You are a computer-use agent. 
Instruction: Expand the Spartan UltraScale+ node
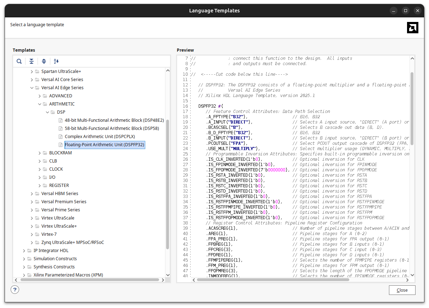pos(32,72)
